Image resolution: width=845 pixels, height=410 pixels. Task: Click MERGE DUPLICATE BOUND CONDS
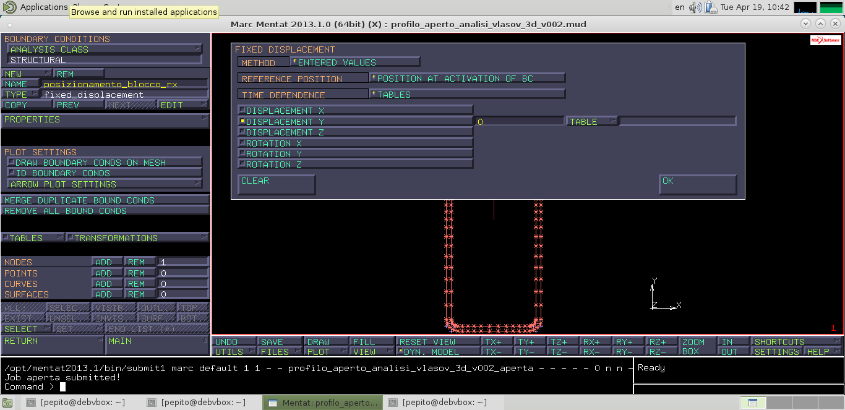[x=105, y=200]
